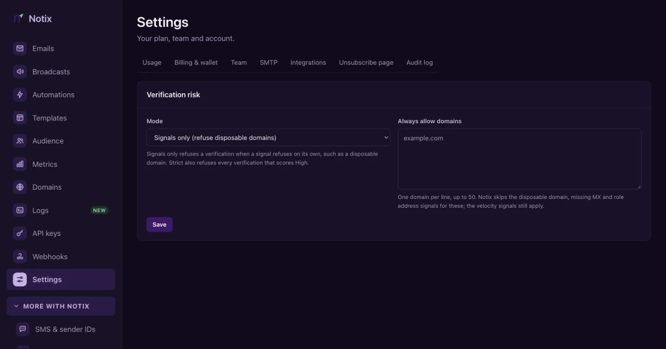
Task: Select the SMTP tab
Action: coord(269,62)
